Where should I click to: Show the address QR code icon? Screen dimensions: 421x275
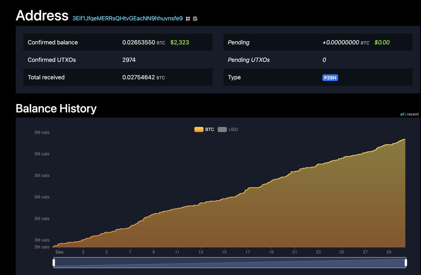click(188, 19)
